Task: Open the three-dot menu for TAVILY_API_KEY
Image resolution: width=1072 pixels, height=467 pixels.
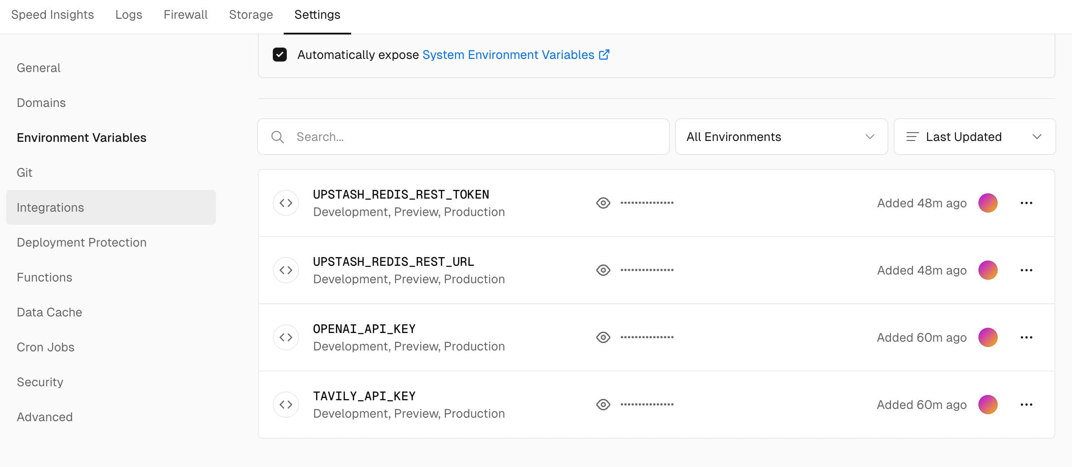Action: pos(1026,405)
